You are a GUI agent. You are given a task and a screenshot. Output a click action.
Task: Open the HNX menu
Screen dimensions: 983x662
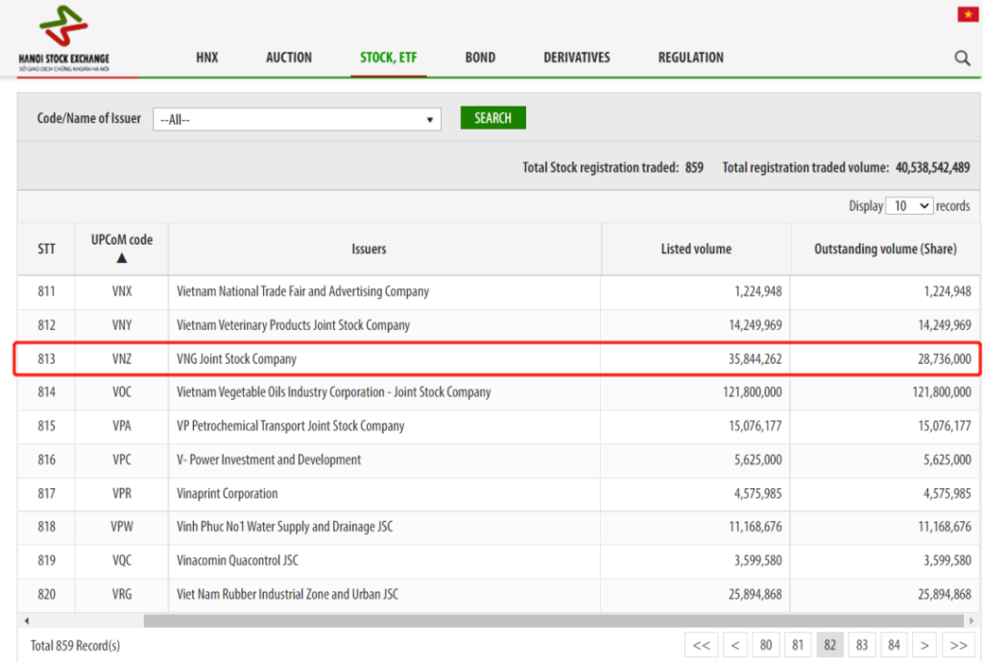click(x=207, y=58)
